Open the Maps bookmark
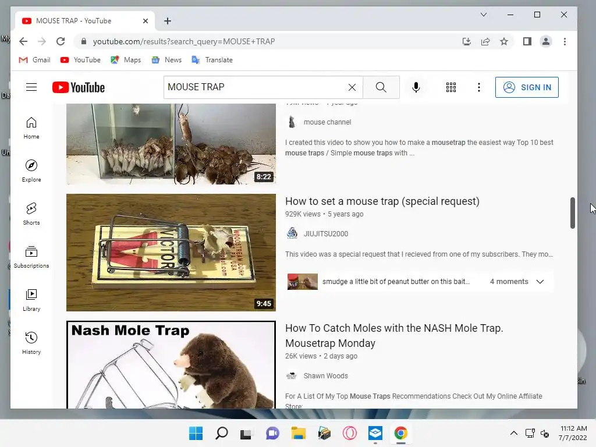The width and height of the screenshot is (596, 447). pos(126,60)
